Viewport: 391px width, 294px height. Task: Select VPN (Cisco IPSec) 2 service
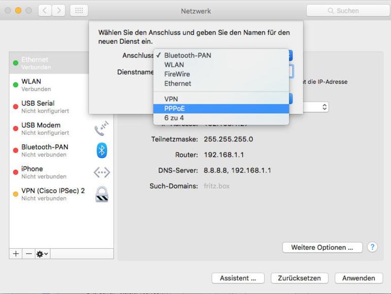61,194
